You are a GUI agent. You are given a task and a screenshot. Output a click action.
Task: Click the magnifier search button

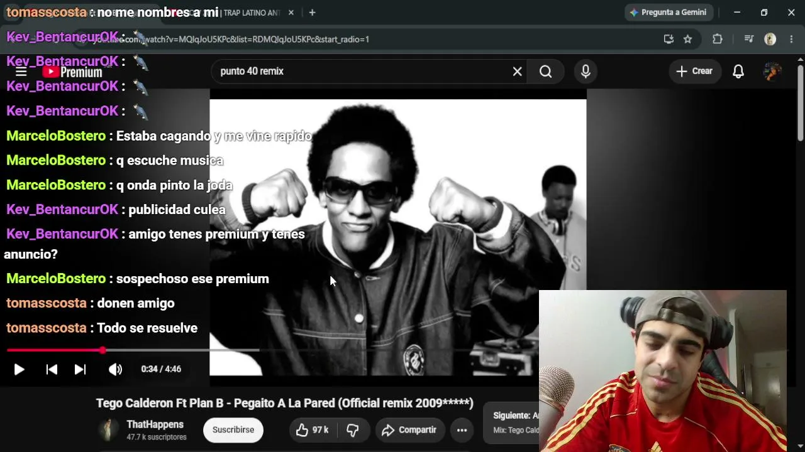pyautogui.click(x=546, y=72)
